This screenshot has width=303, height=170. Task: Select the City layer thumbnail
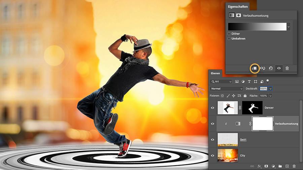click(228, 156)
